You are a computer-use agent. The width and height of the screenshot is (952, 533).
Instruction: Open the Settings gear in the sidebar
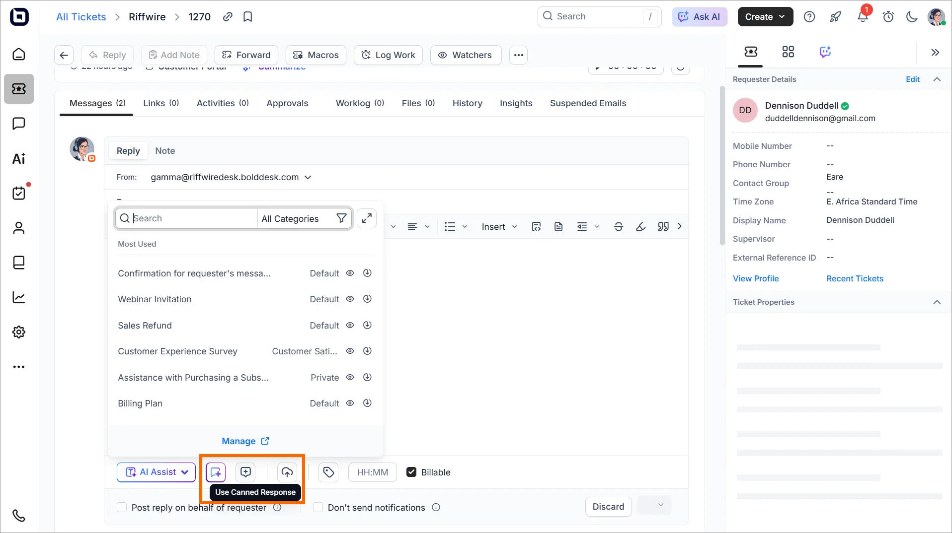click(x=19, y=332)
